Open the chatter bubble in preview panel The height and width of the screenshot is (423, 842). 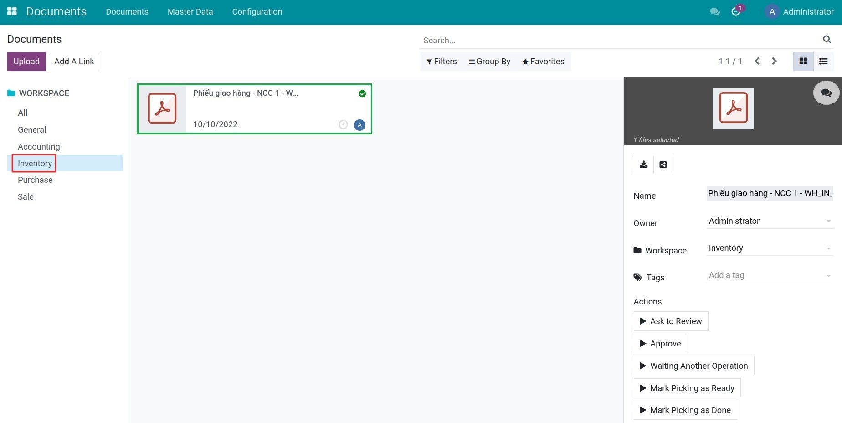(x=826, y=93)
